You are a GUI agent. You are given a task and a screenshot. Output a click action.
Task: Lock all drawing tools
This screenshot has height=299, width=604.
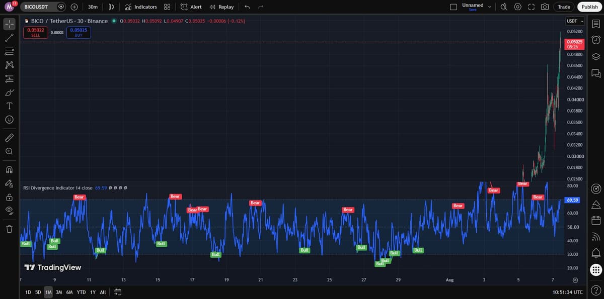coord(9,197)
